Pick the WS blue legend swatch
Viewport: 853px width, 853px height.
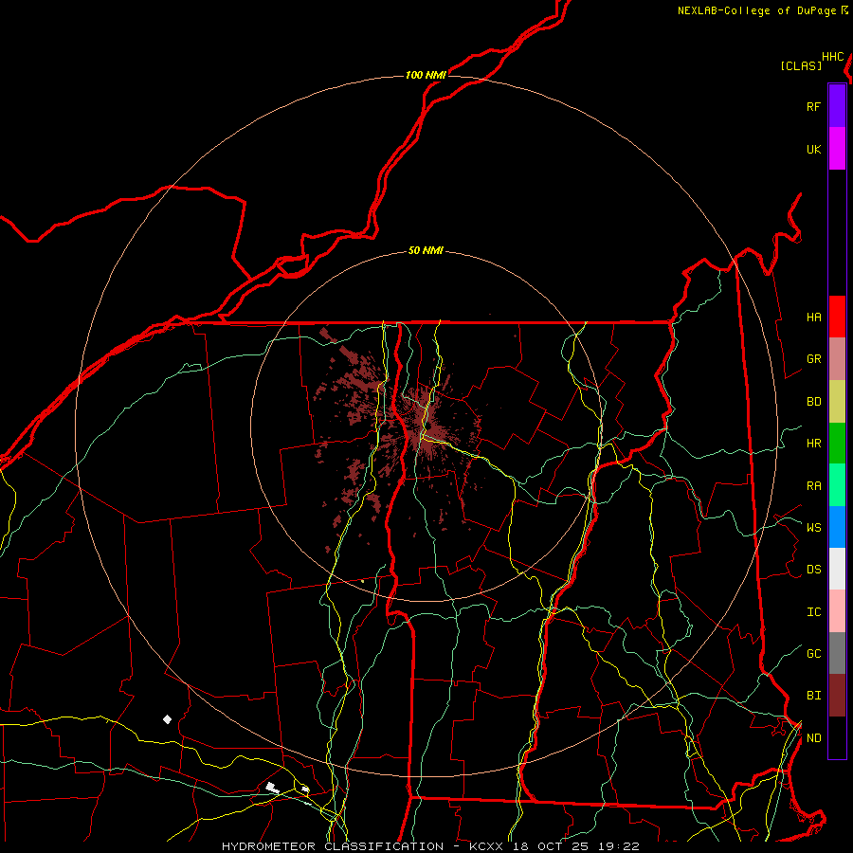[x=837, y=527]
